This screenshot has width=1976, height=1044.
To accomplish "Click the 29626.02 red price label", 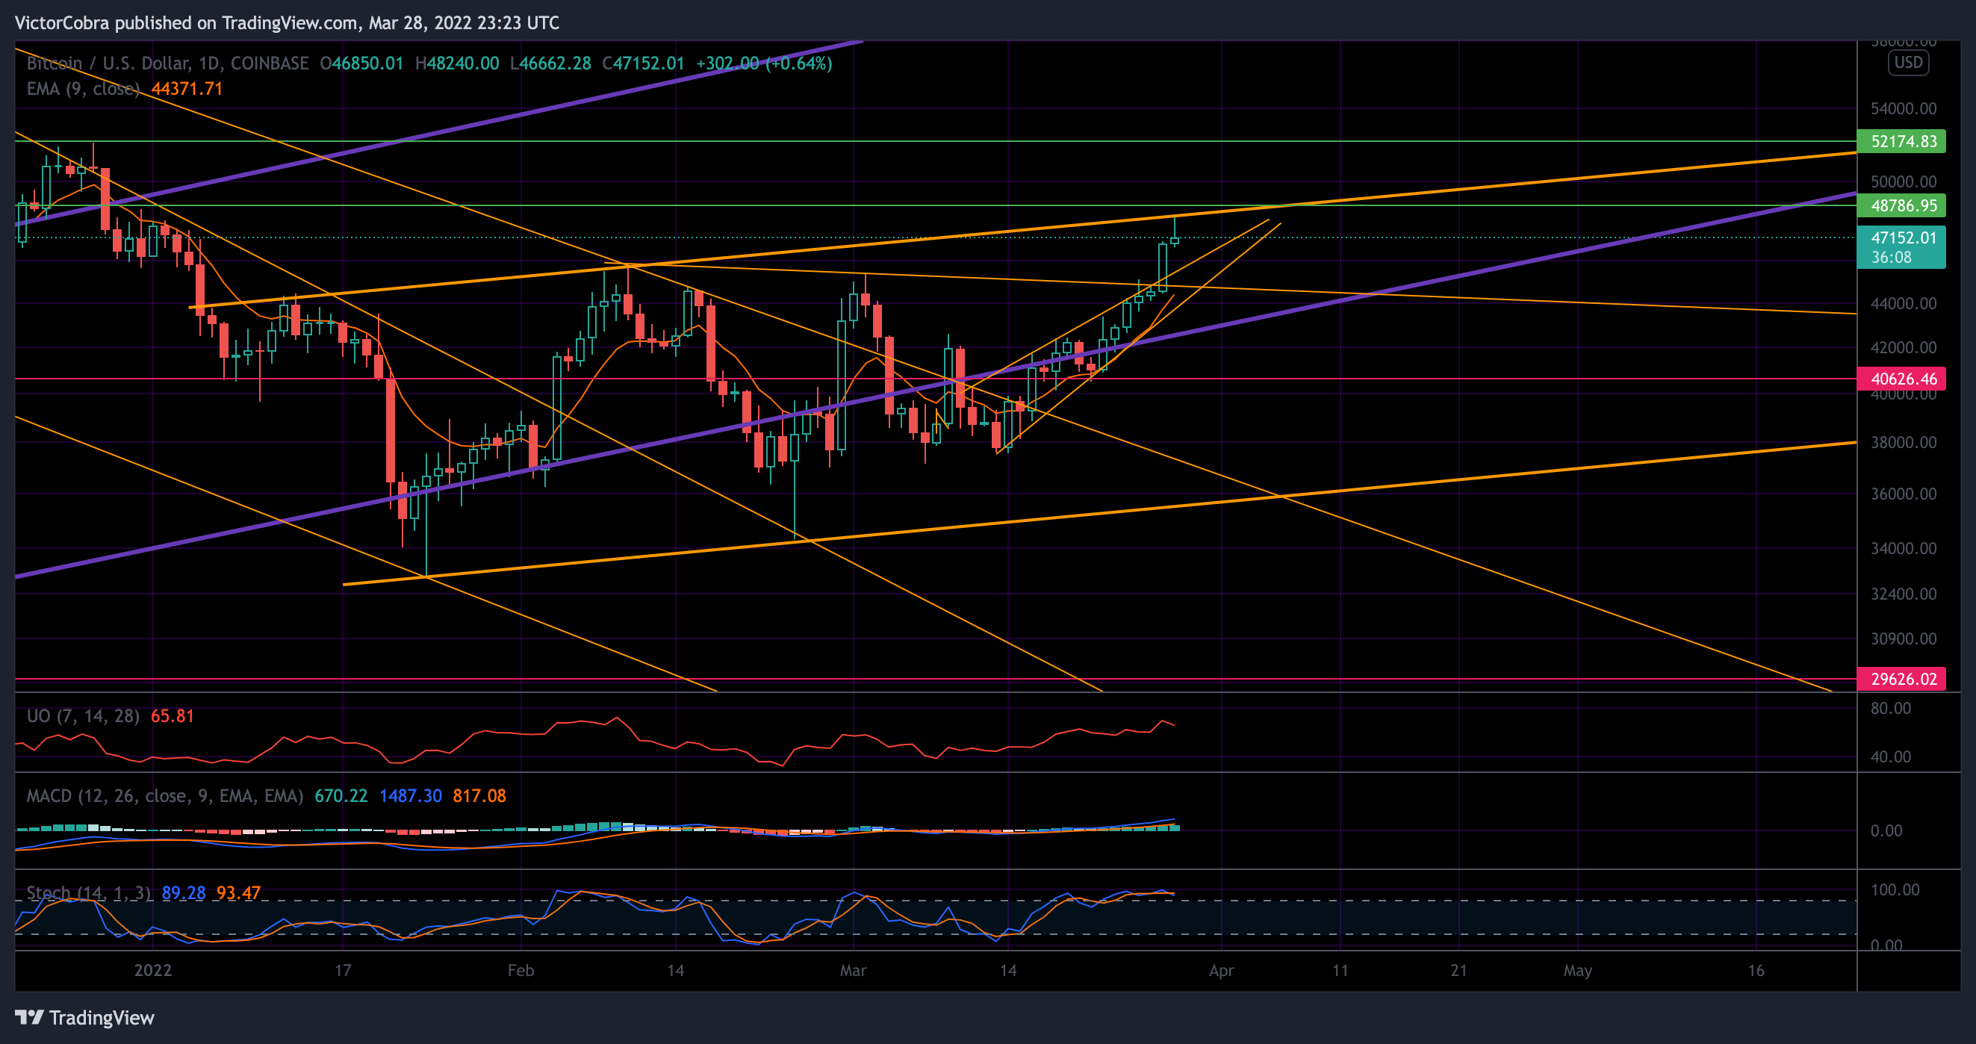I will [x=1901, y=679].
